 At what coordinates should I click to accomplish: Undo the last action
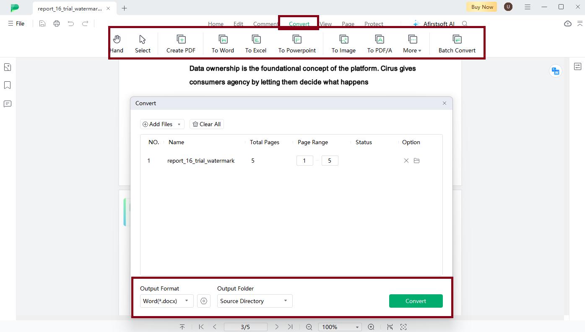click(71, 23)
